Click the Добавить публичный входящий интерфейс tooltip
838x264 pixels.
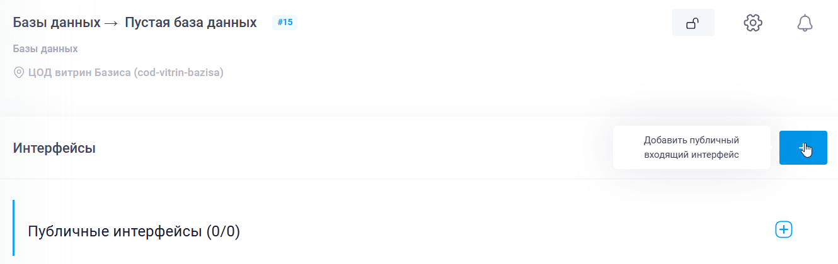click(x=691, y=147)
